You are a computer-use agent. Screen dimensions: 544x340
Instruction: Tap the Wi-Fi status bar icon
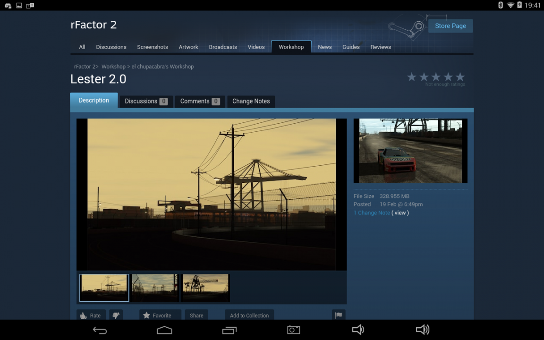[x=510, y=5]
